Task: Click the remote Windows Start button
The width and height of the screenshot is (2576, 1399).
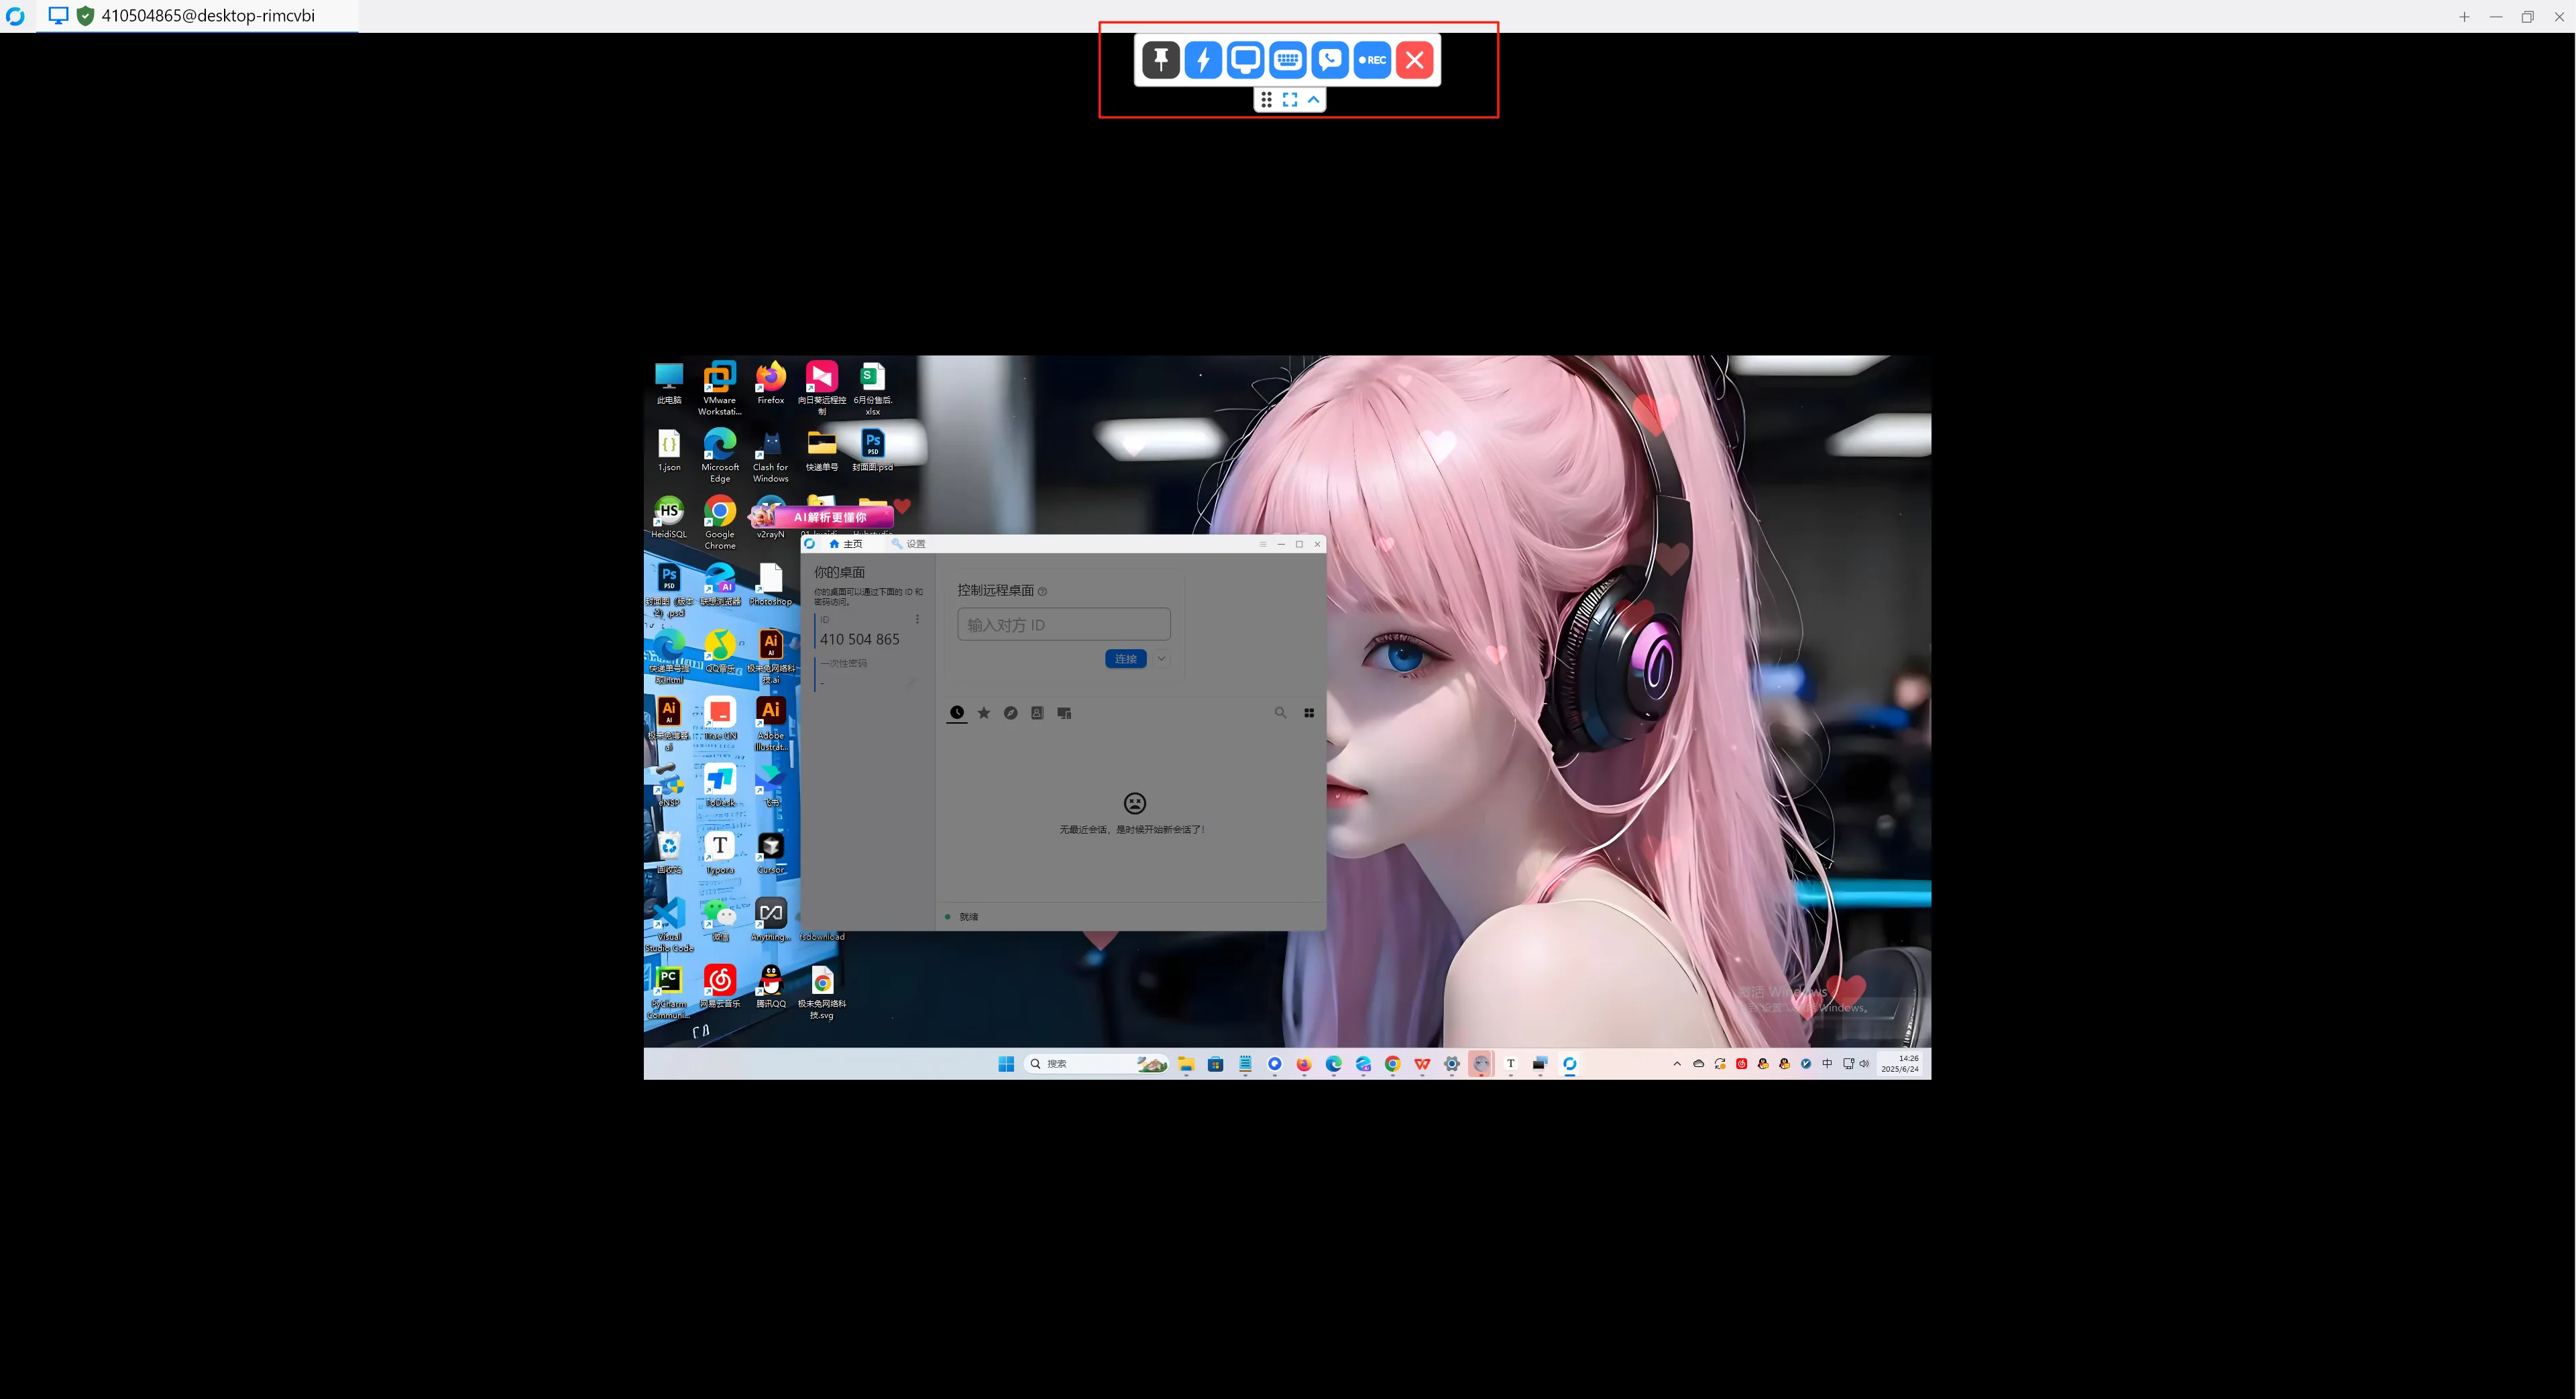Action: (1006, 1064)
